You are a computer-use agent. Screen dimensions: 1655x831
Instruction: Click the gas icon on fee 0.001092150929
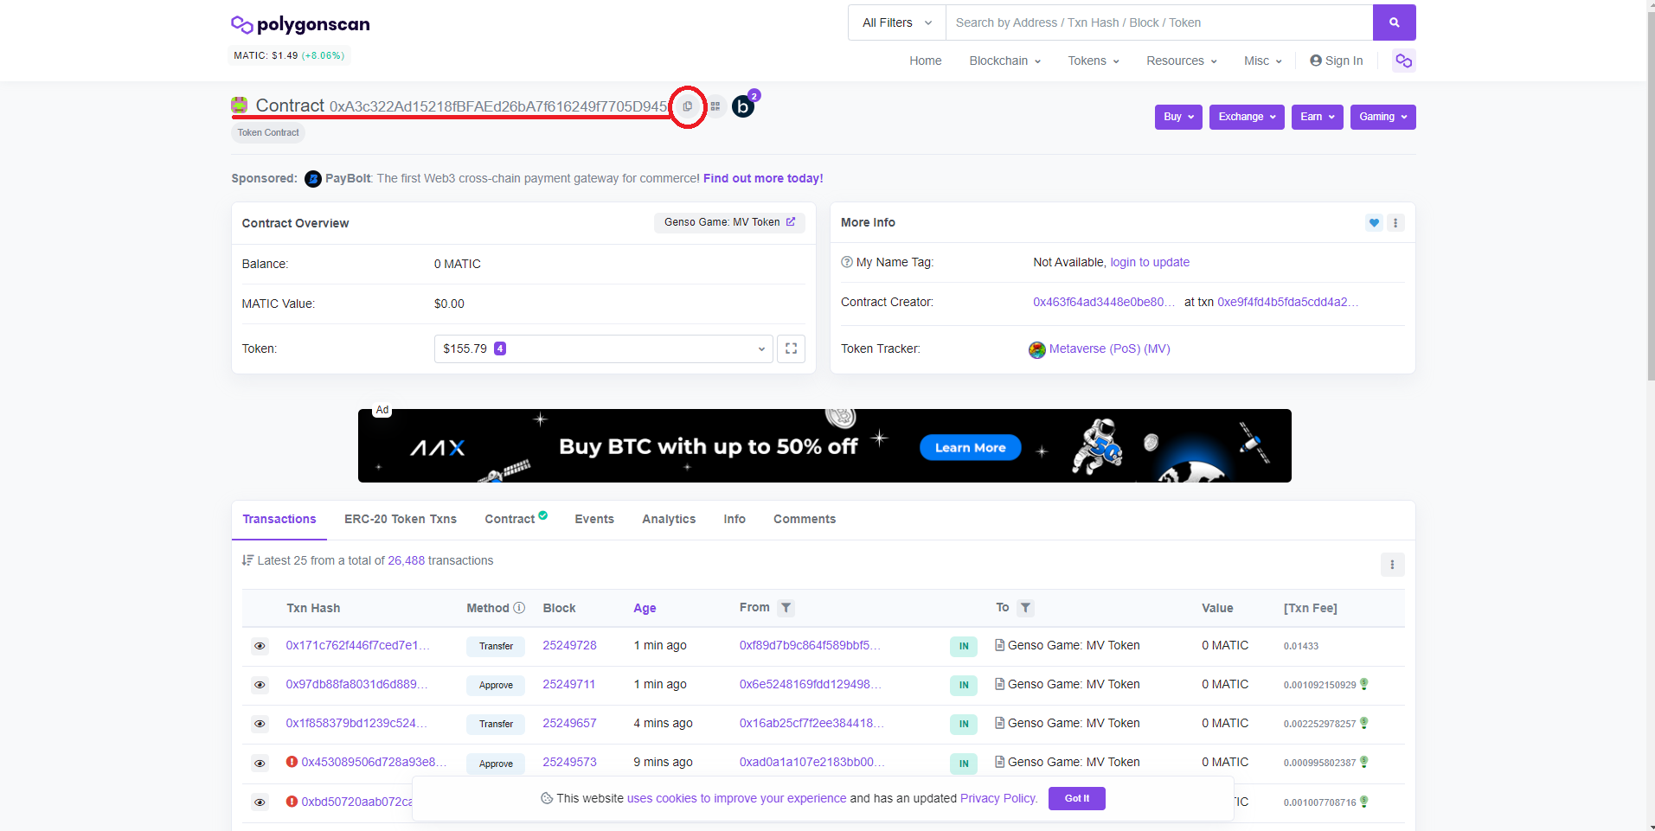tap(1364, 684)
